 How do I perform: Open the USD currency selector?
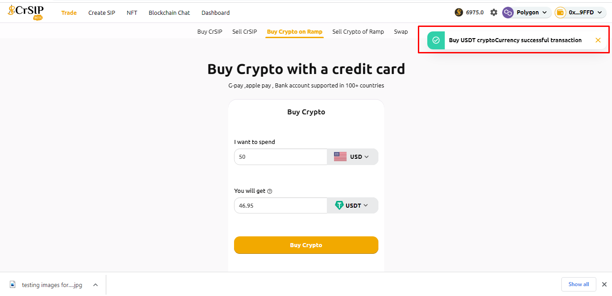352,157
